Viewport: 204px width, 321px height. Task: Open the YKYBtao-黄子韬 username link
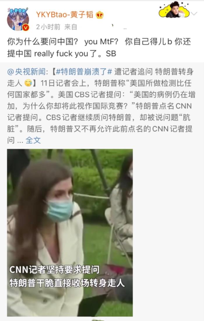click(x=65, y=15)
